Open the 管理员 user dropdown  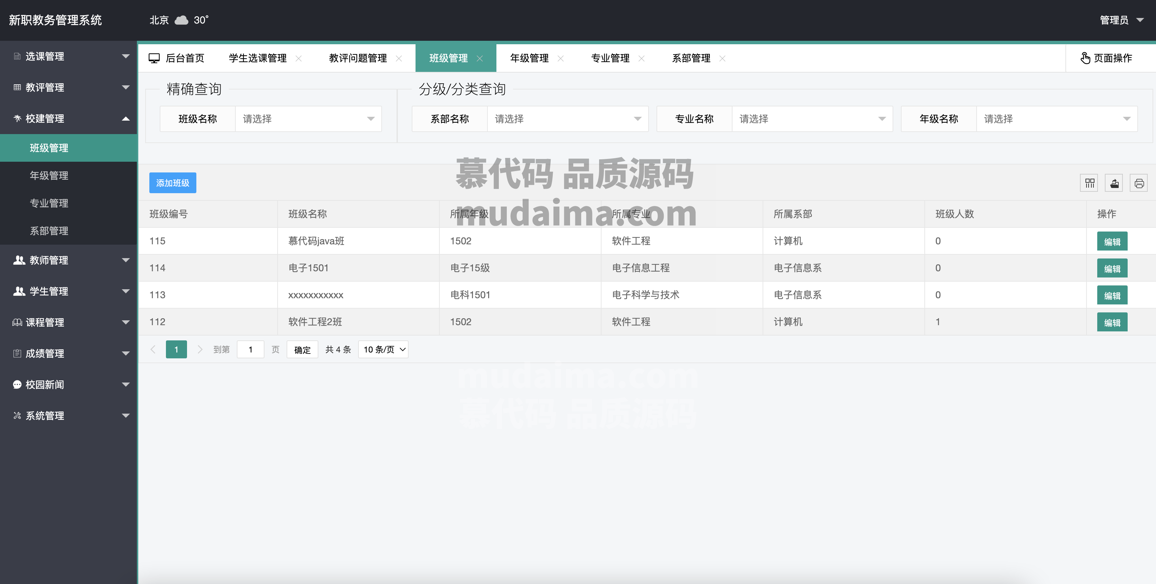point(1121,20)
